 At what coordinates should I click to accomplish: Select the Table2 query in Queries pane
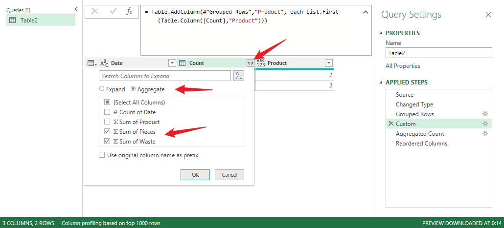click(x=41, y=21)
